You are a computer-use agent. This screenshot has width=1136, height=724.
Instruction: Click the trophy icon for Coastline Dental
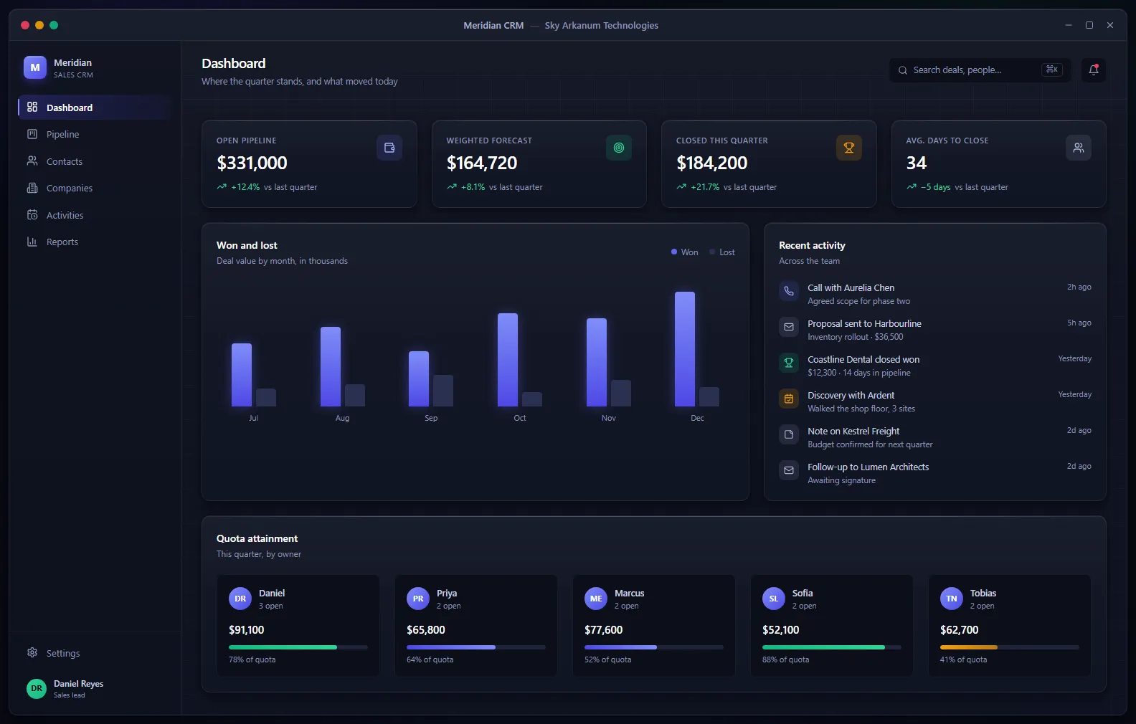[789, 363]
